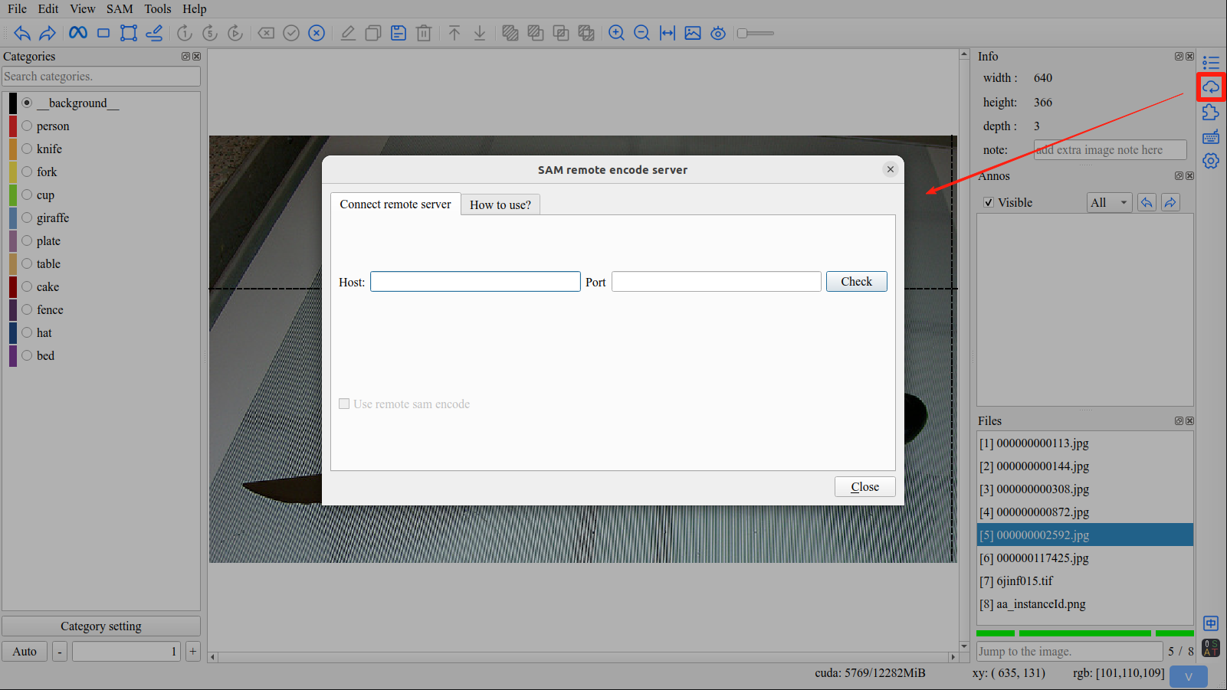Open the View menu
The width and height of the screenshot is (1227, 690).
(83, 9)
